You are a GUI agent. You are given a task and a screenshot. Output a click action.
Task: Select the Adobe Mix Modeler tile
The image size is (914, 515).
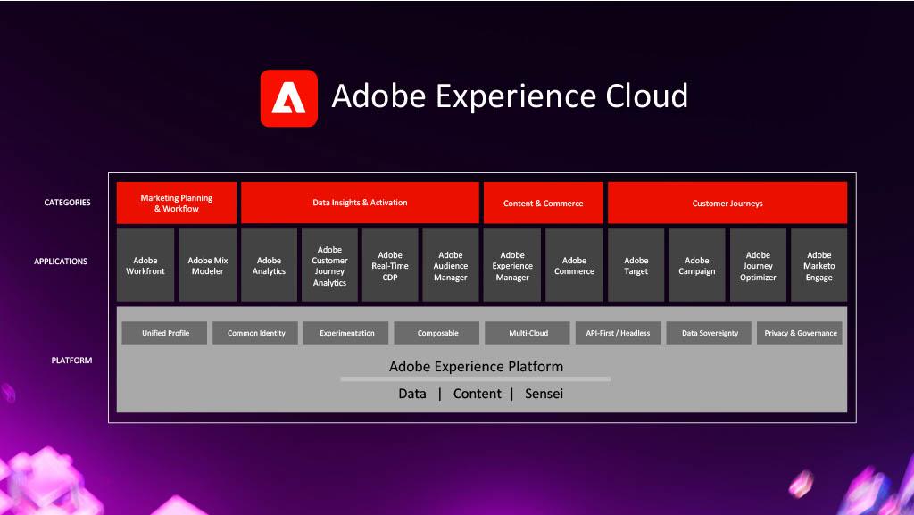click(207, 265)
